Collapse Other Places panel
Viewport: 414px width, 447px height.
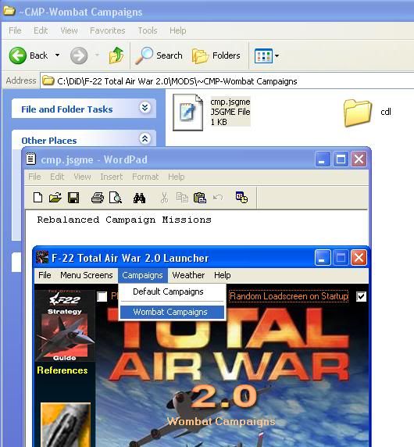[145, 139]
